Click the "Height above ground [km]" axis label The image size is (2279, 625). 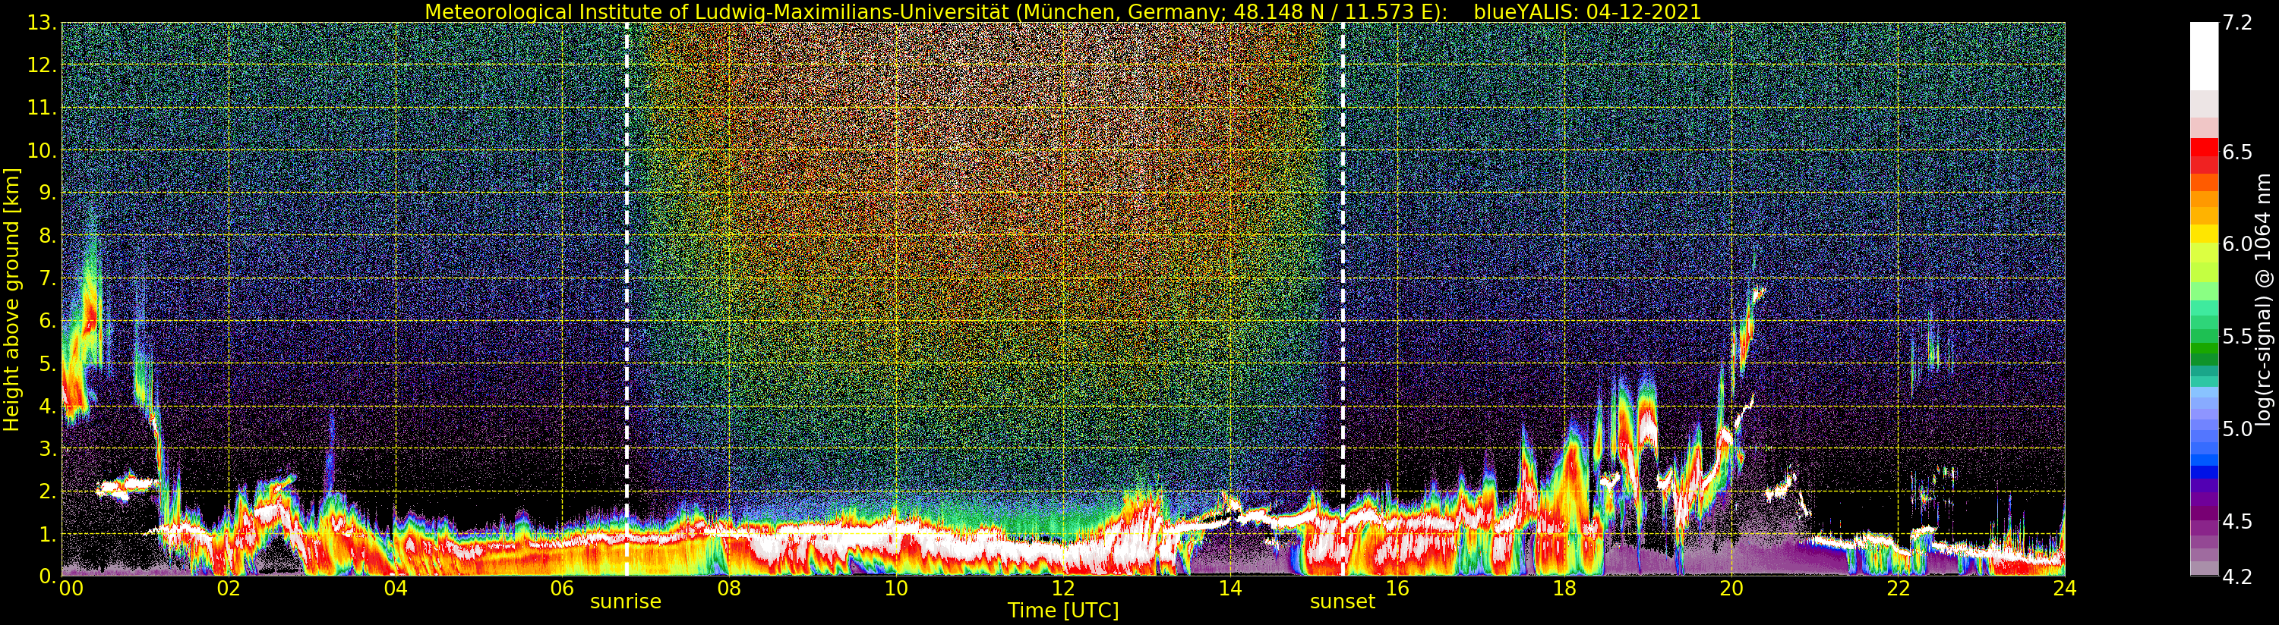(x=11, y=299)
